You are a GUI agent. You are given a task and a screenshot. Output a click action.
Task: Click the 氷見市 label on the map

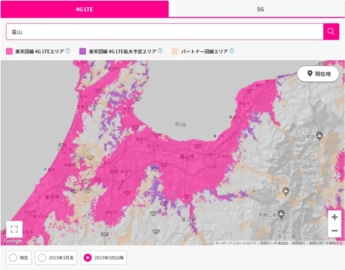click(x=129, y=108)
